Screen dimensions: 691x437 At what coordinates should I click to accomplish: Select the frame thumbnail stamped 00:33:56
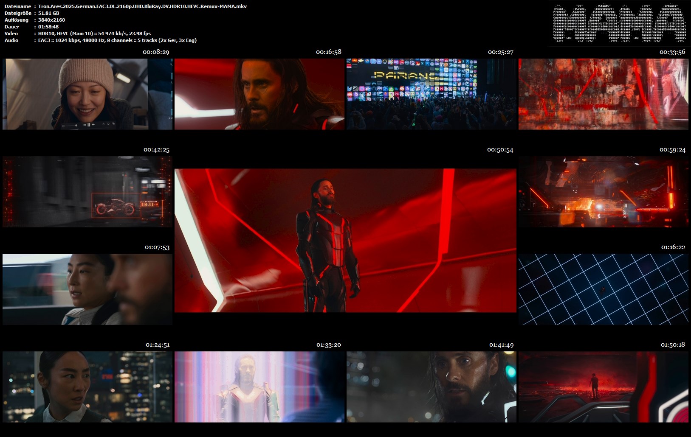click(604, 94)
